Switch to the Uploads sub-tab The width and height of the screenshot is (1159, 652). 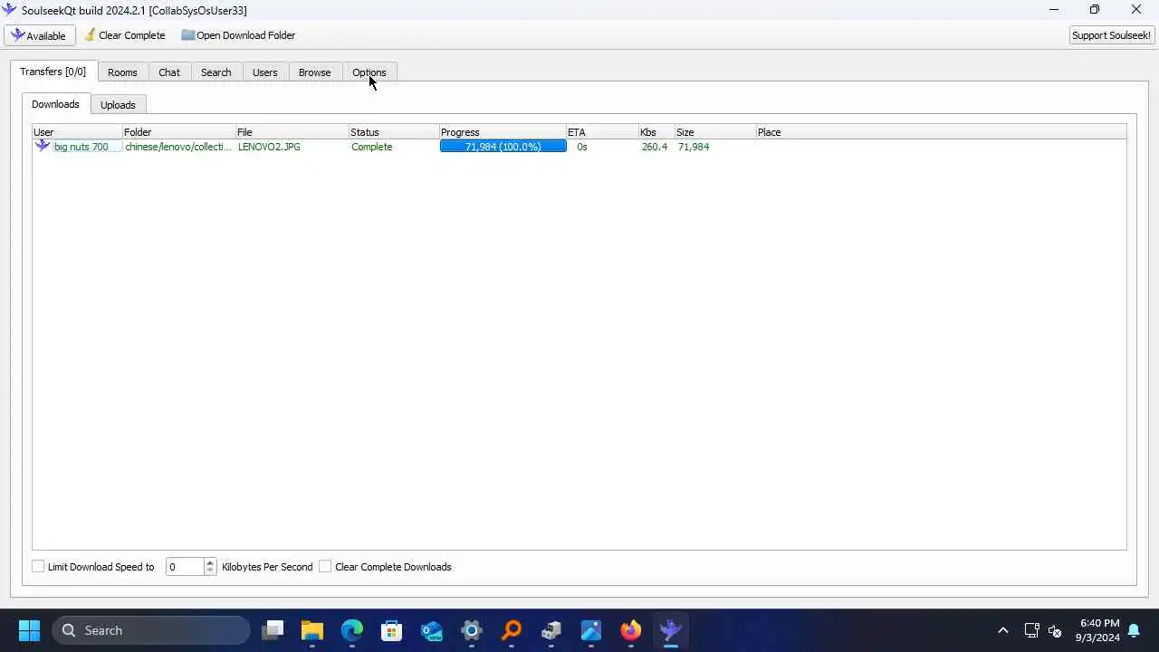[x=118, y=105]
